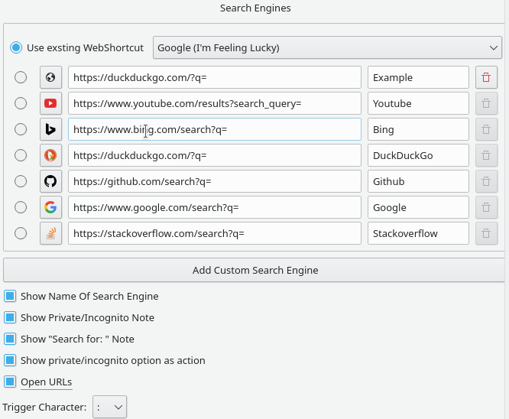This screenshot has height=419, width=509.
Task: Open the Google (I'm Feeling Lucky) dropdown
Action: pyautogui.click(x=327, y=47)
